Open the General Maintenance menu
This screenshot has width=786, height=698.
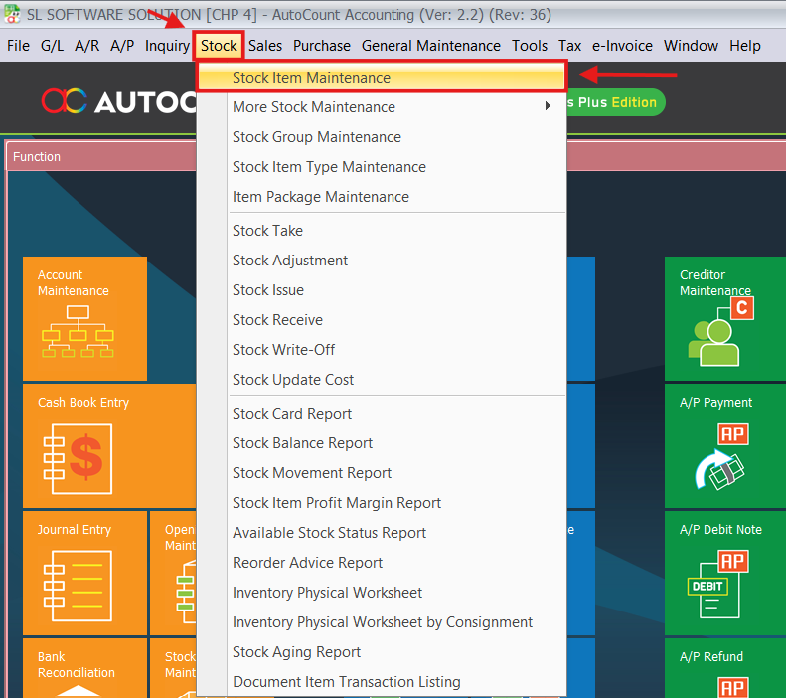[430, 46]
